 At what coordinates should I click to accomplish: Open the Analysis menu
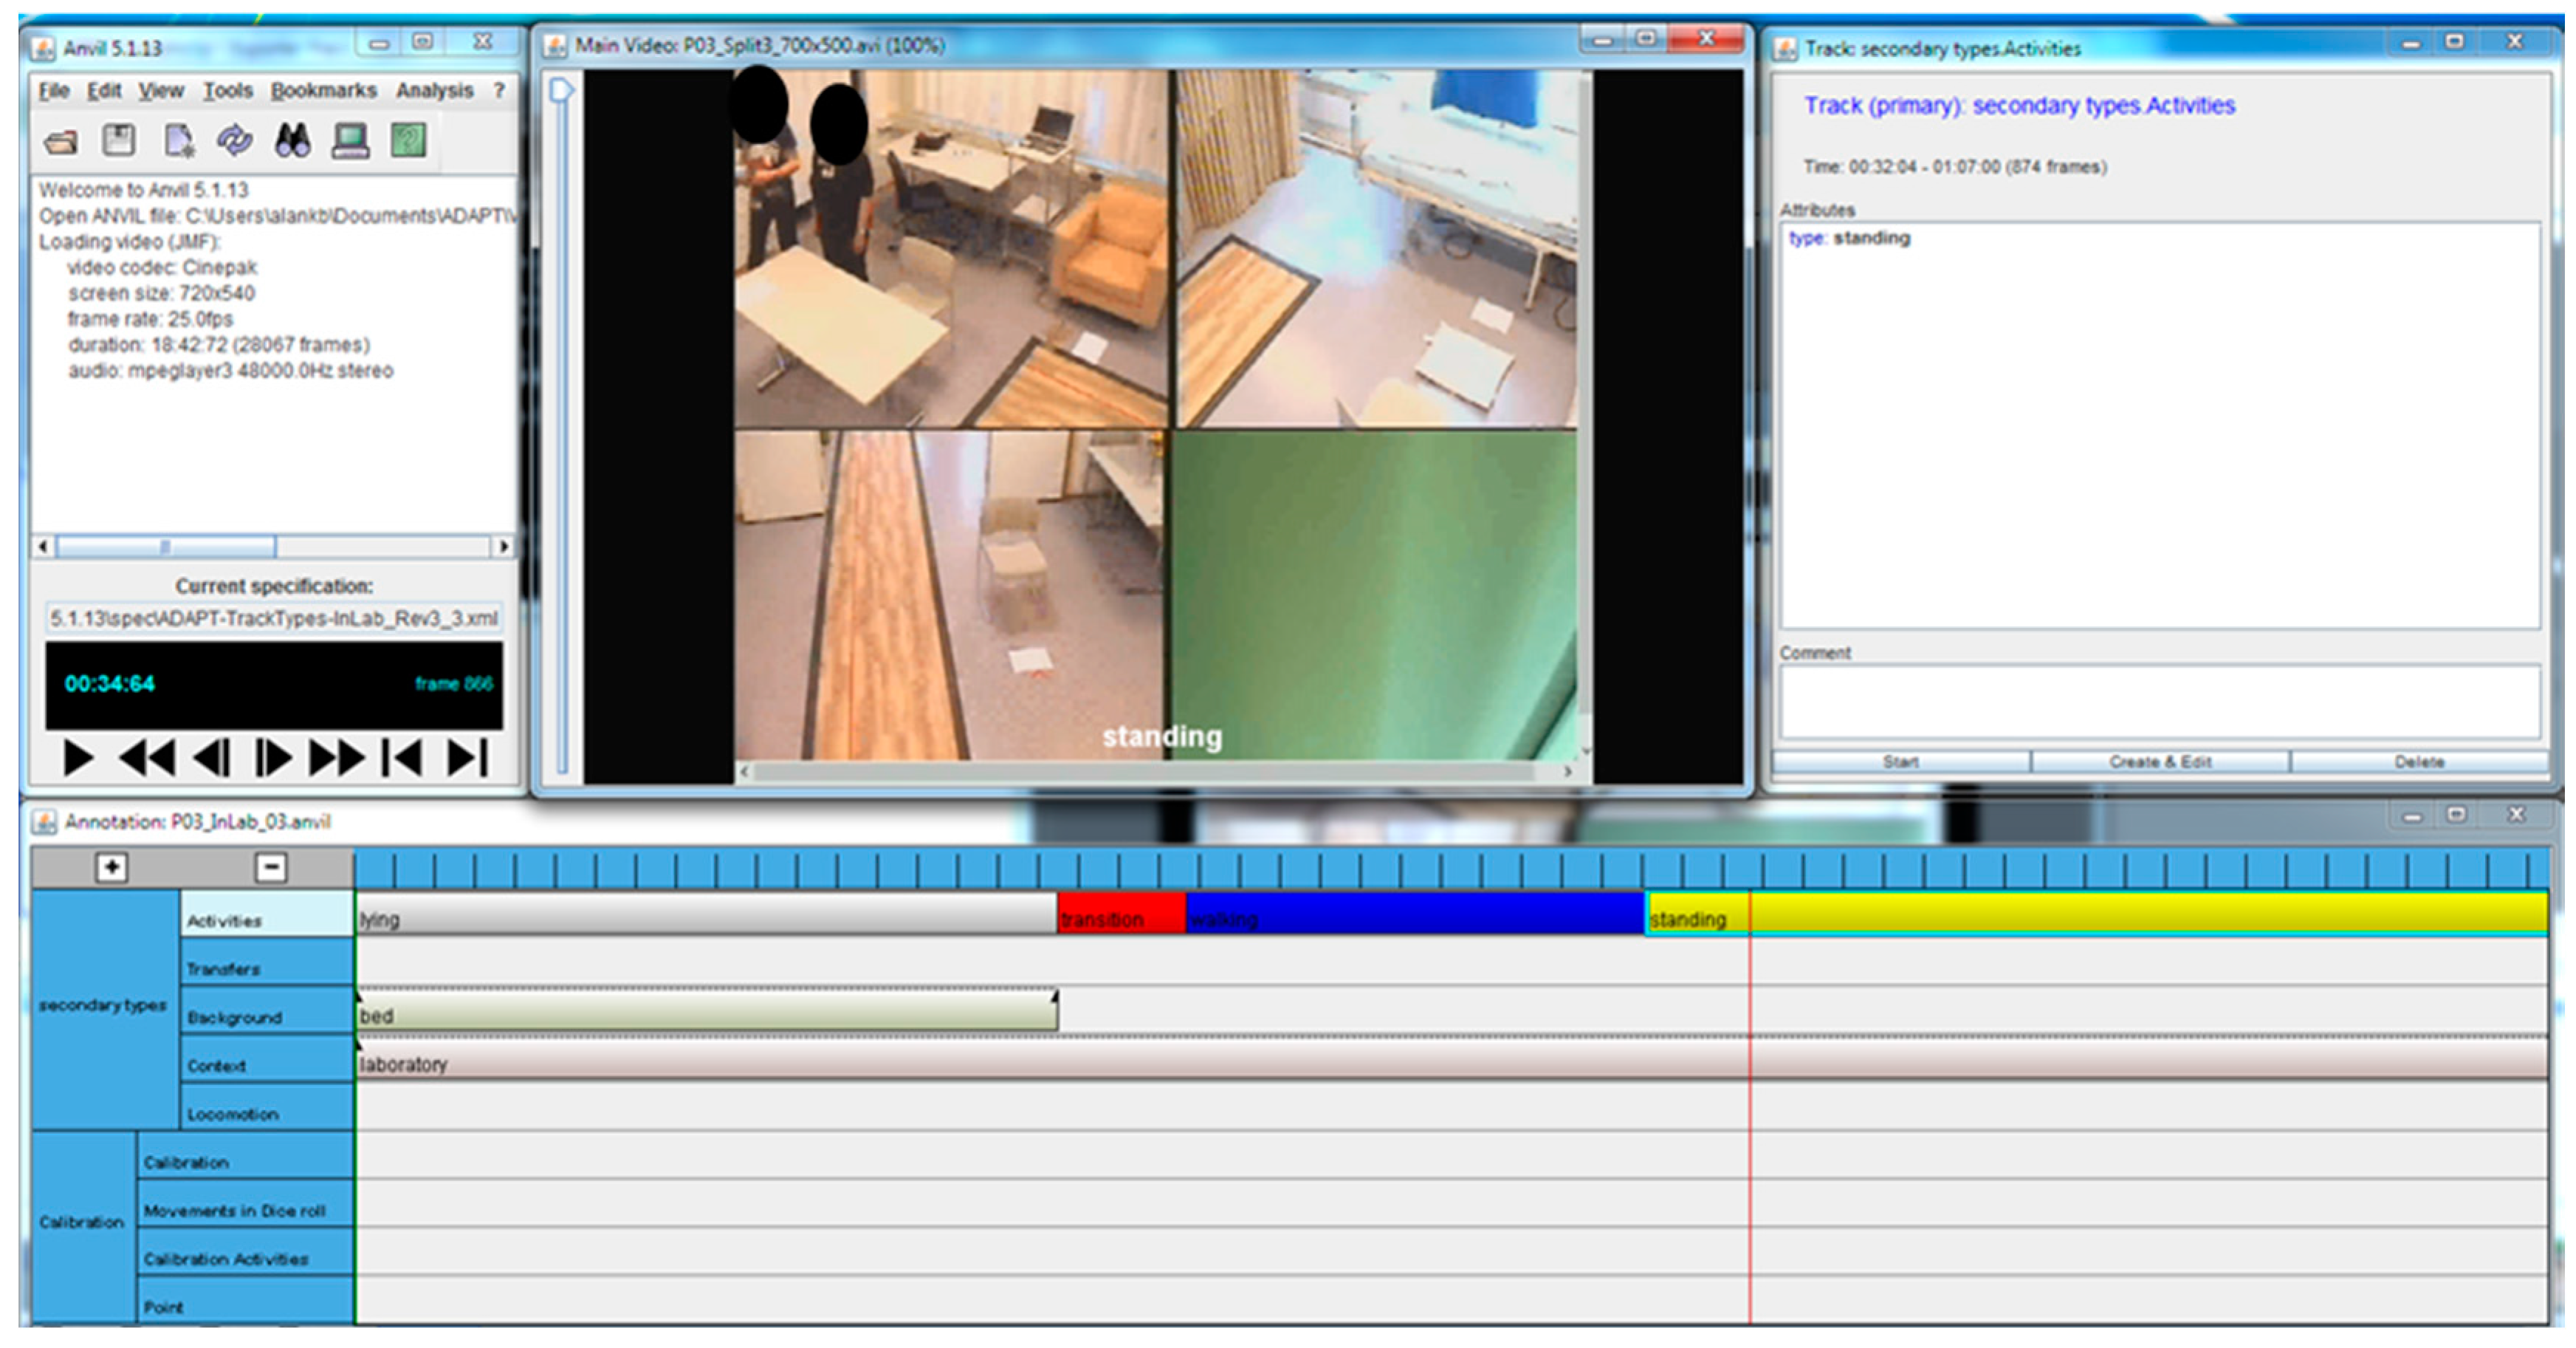pos(434,90)
